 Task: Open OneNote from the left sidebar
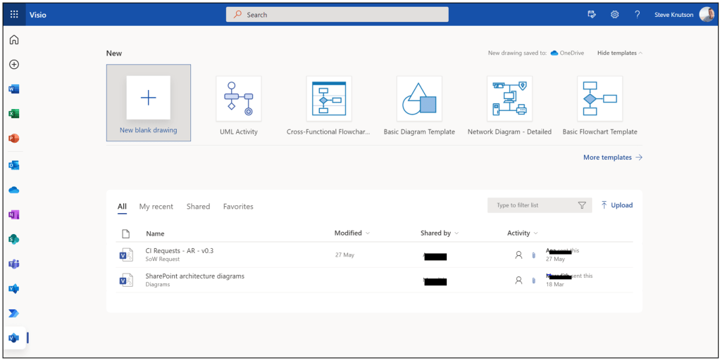(x=13, y=214)
